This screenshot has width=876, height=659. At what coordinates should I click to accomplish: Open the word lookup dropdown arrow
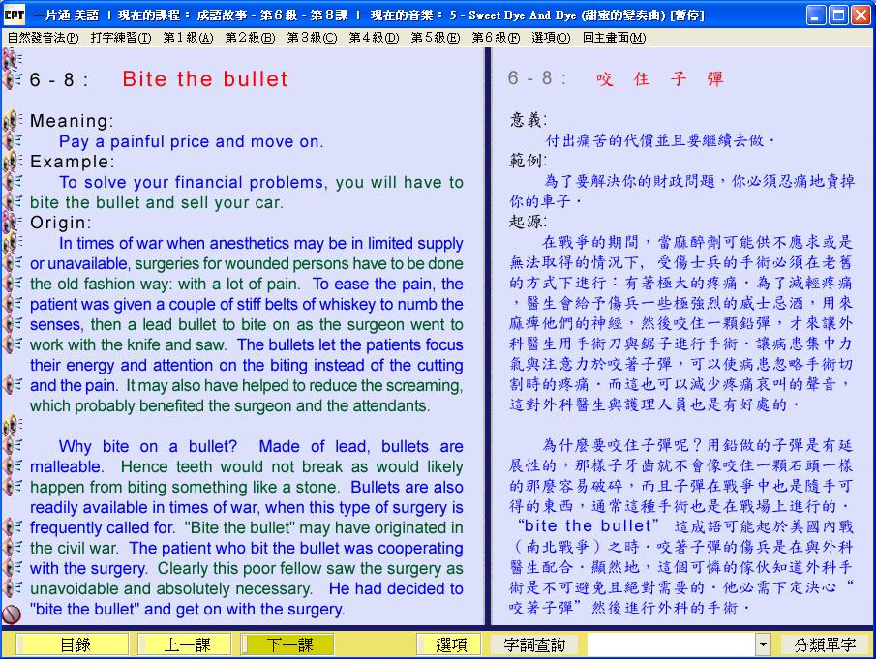(763, 644)
